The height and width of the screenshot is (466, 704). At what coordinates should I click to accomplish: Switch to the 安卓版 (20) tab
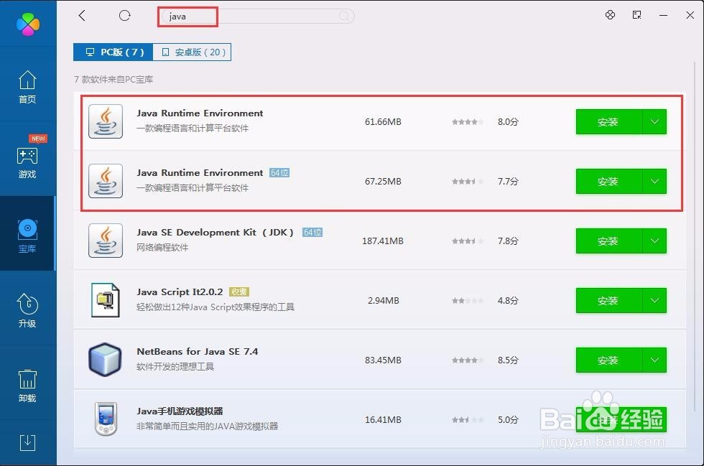193,52
